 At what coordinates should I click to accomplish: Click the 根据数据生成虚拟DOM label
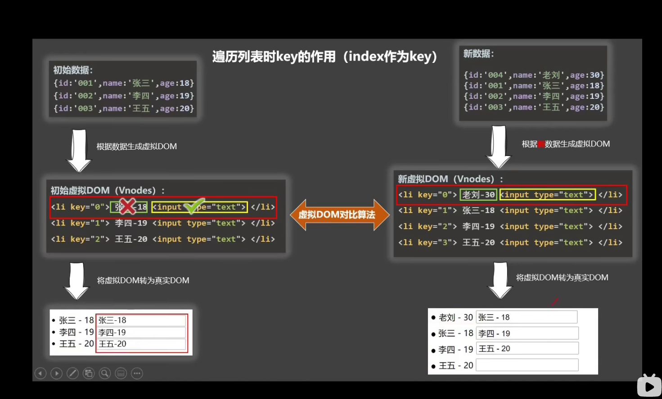click(x=137, y=146)
